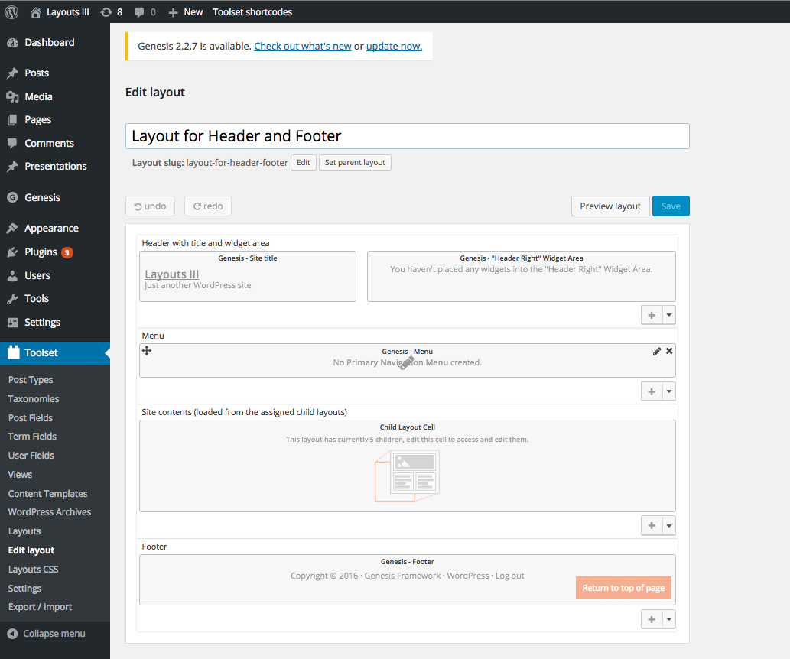Open Toolset shortcodes in admin bar
Screen dimensions: 790x659
click(252, 12)
